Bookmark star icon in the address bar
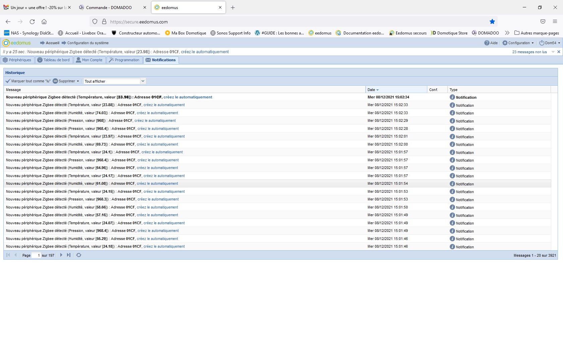This screenshot has height=338, width=563. (492, 22)
